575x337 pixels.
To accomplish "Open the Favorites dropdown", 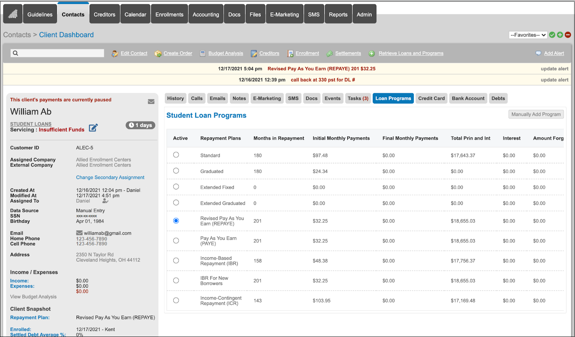I will pos(528,35).
